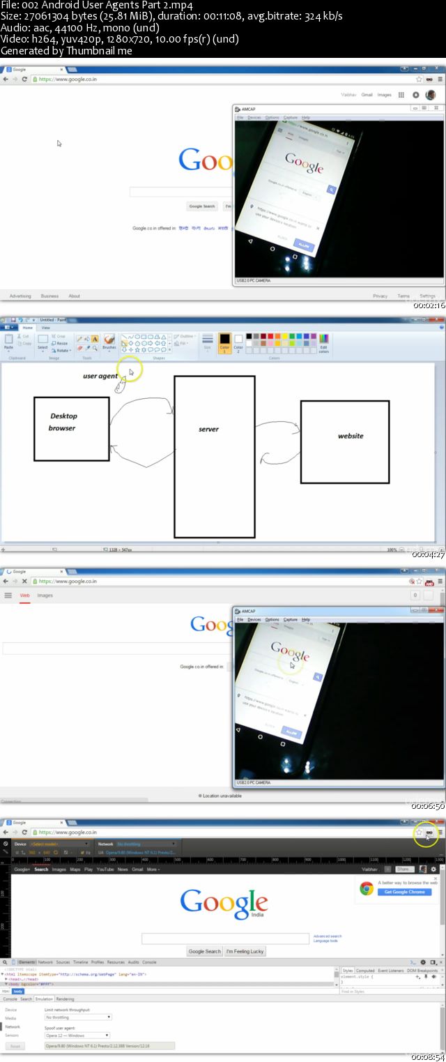The image size is (446, 1062).
Task: Open Brushes dropdown in Paint
Action: click(109, 343)
